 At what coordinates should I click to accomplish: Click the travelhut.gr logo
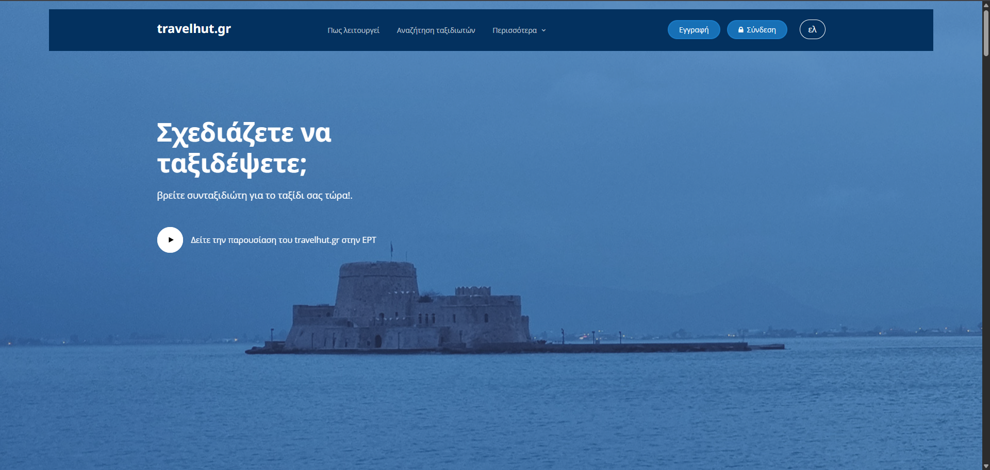click(194, 29)
